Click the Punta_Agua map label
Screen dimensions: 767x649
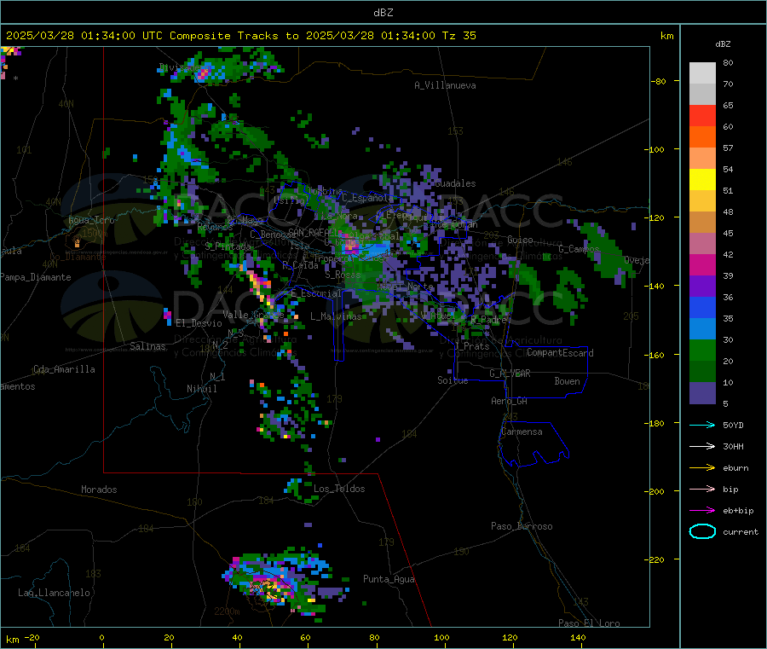(x=389, y=579)
